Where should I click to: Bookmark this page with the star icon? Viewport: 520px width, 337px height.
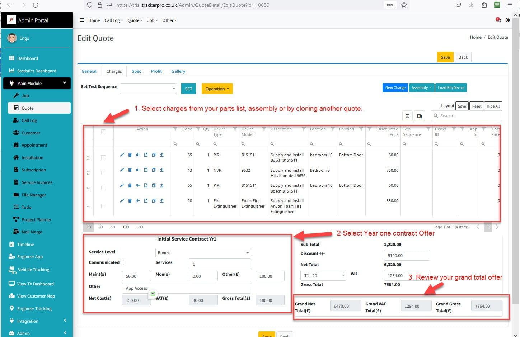[x=404, y=5]
